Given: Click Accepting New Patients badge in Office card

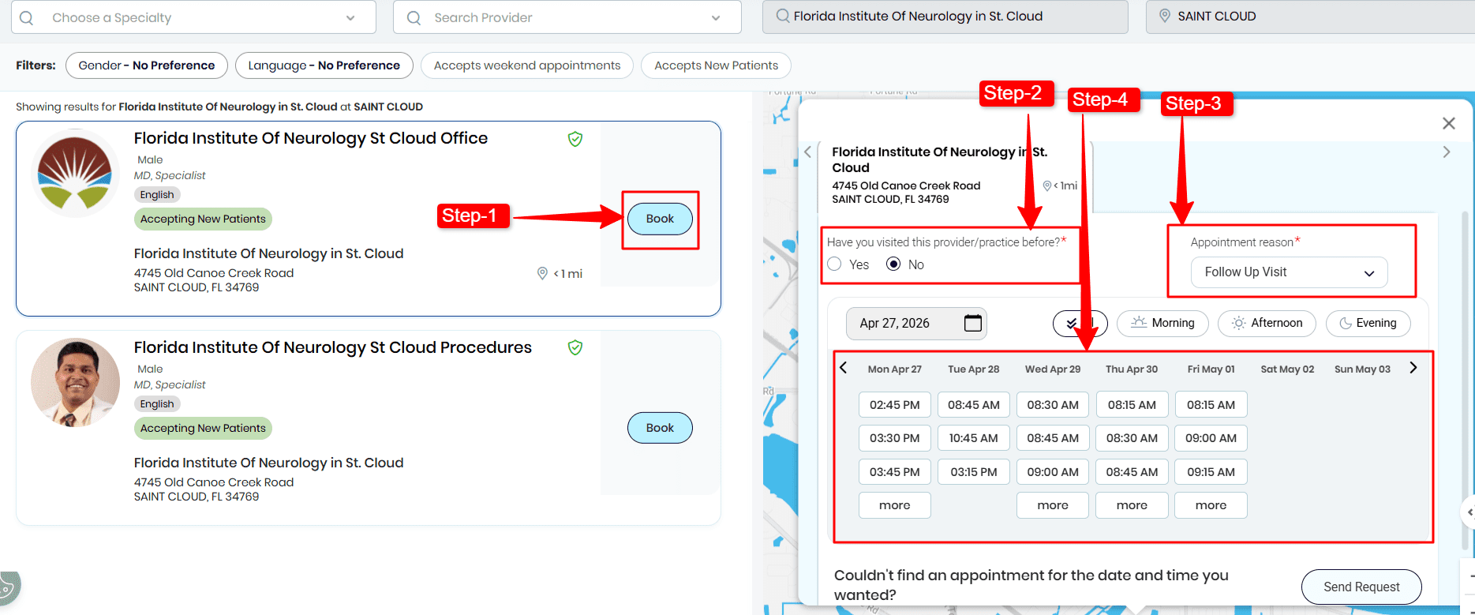Looking at the screenshot, I should [x=203, y=219].
